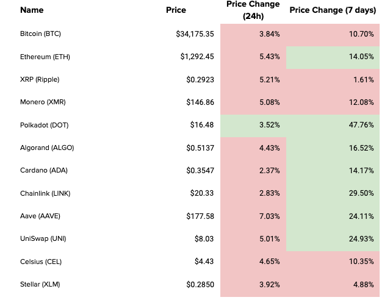The width and height of the screenshot is (390, 300).
Task: Click the Monero (XMR) name
Action: coord(42,102)
